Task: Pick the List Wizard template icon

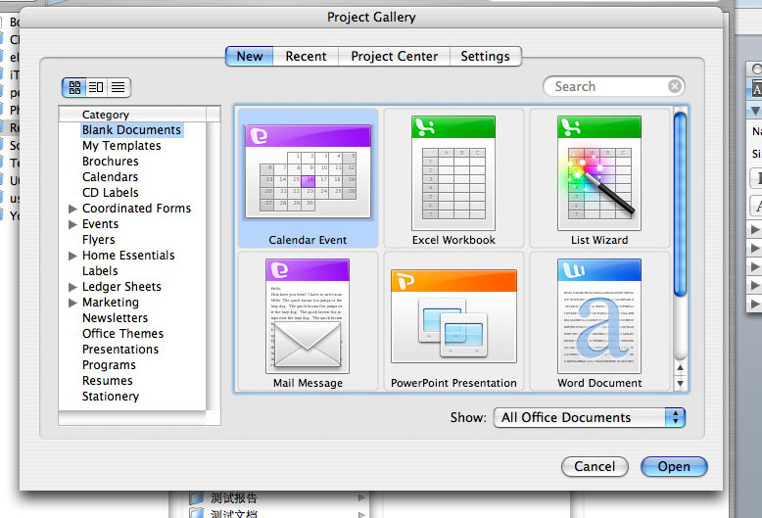Action: [x=599, y=173]
